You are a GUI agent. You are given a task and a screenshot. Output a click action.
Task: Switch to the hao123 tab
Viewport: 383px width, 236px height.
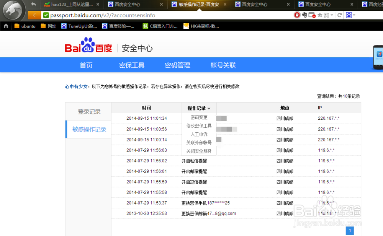[69, 4]
